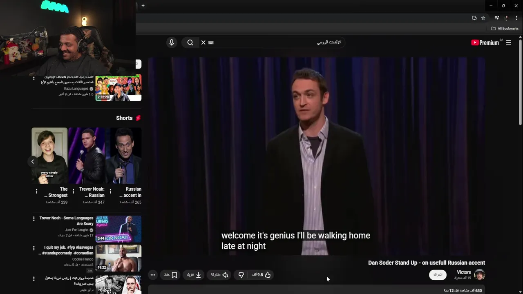
Task: Open the Cookie Franco channel name
Action: (x=83, y=259)
